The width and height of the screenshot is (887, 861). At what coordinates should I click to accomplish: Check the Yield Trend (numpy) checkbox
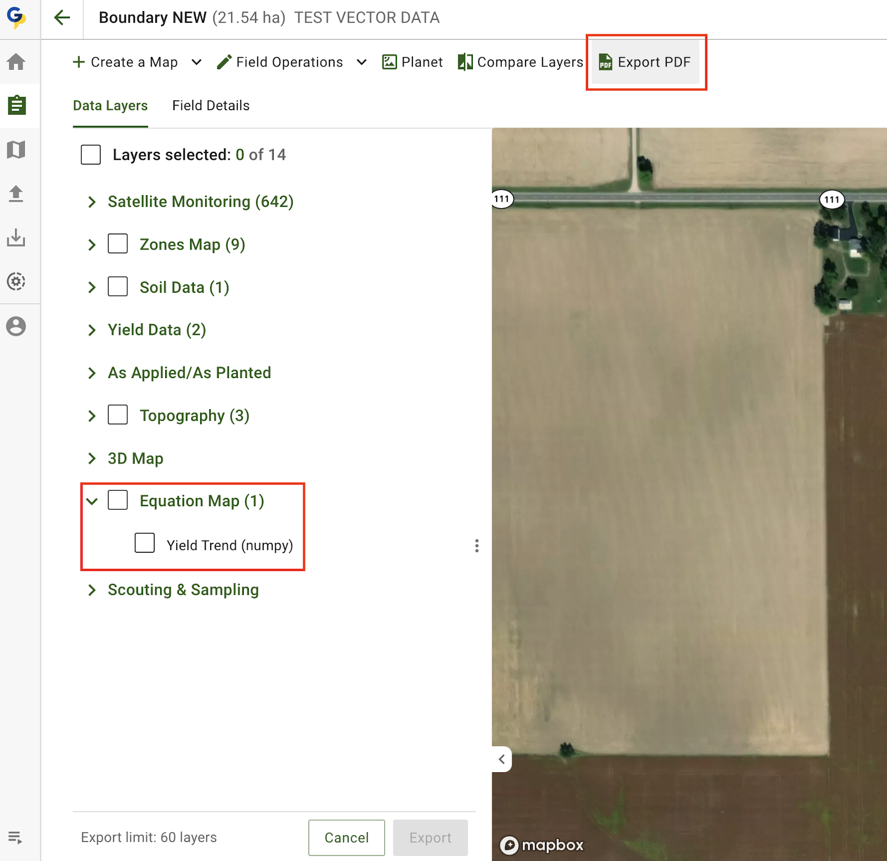[x=145, y=543]
